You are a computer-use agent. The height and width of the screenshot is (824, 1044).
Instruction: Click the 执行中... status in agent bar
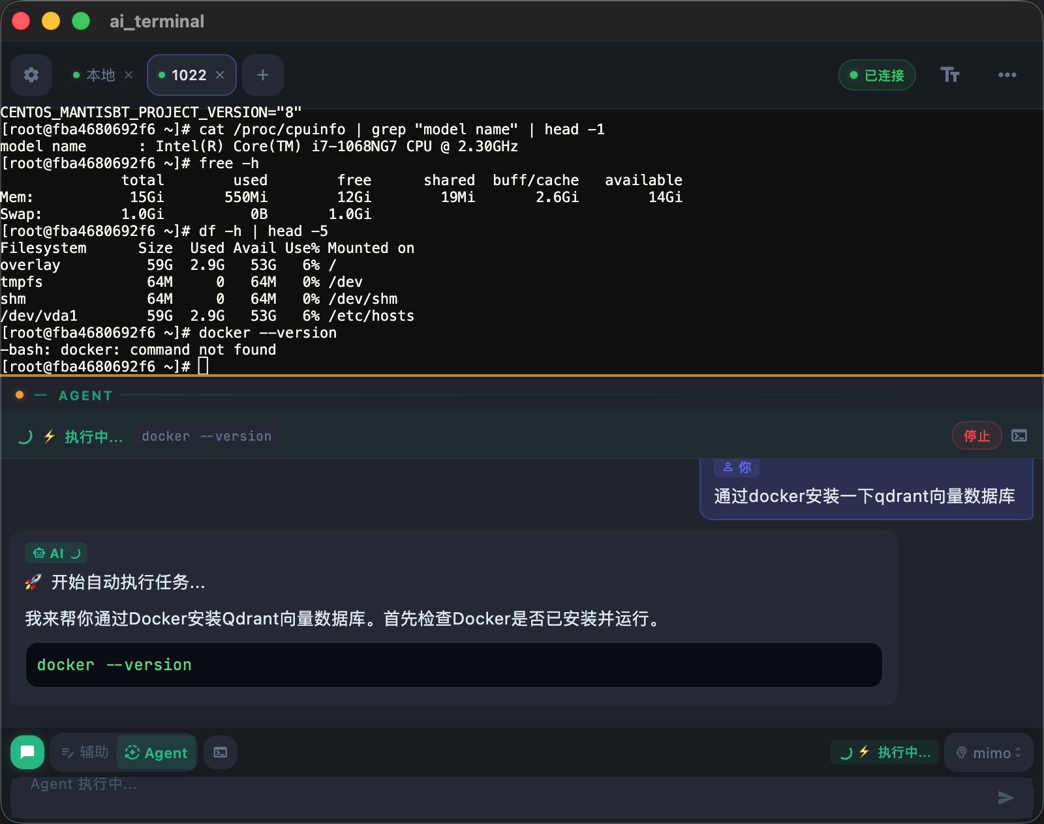[93, 436]
